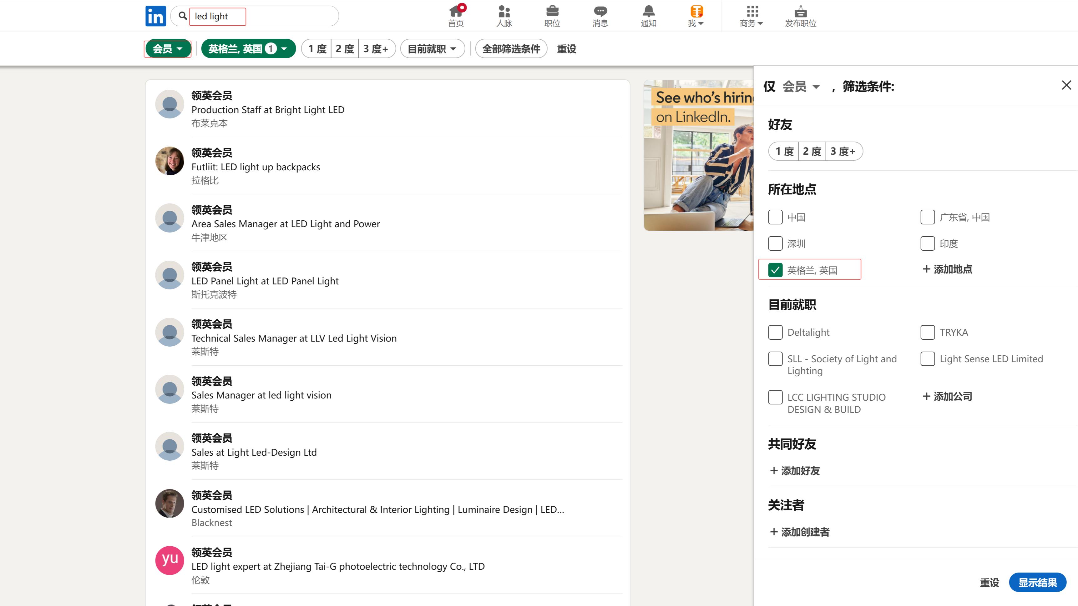This screenshot has width=1078, height=606.
Task: Check the 广东省, 中国 location checkbox
Action: [x=927, y=217]
